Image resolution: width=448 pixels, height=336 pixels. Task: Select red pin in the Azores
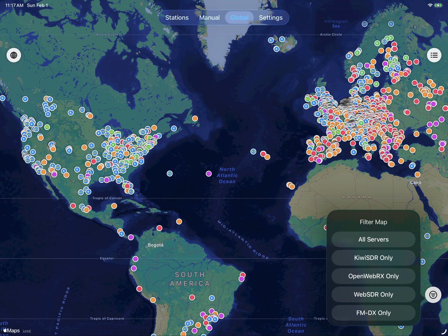263,153
